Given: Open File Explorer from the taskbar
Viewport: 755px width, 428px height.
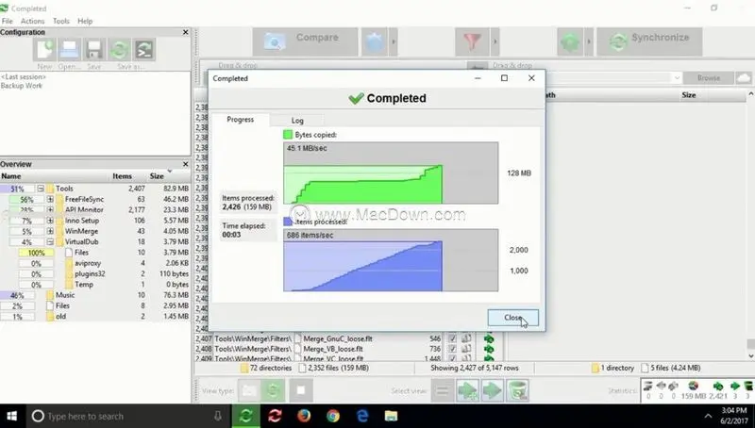Looking at the screenshot, I should pyautogui.click(x=391, y=416).
